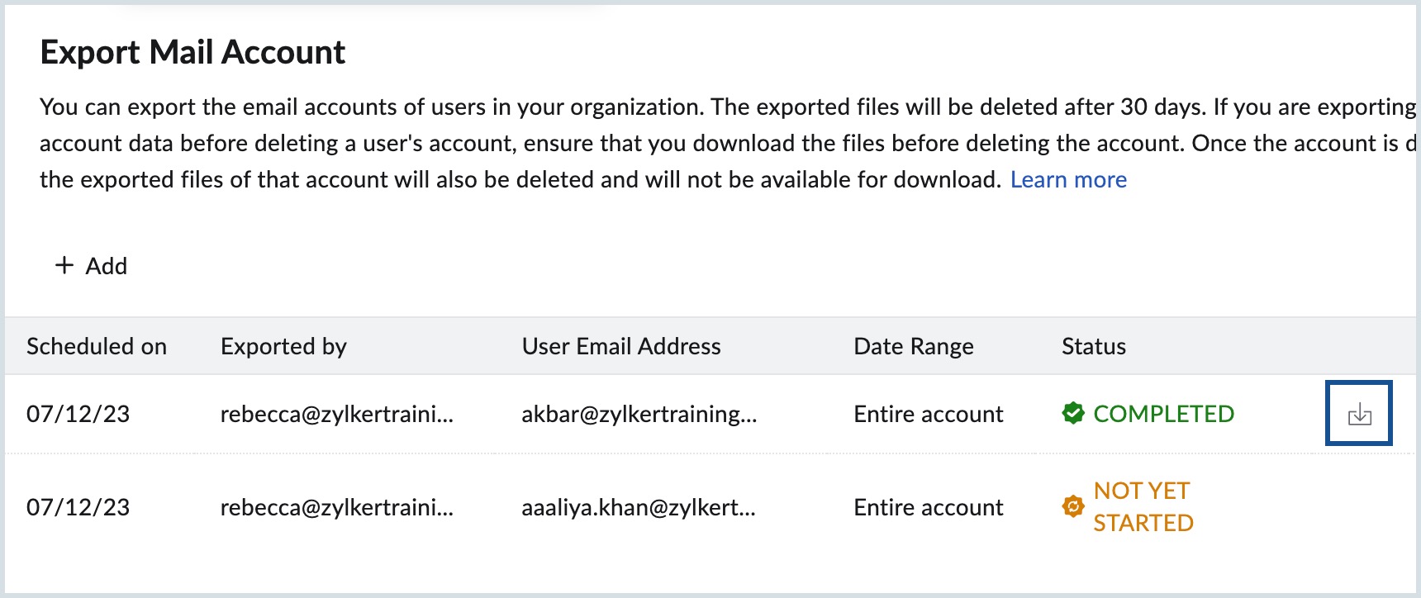Click the Export Mail Account heading
The image size is (1421, 598).
(194, 52)
